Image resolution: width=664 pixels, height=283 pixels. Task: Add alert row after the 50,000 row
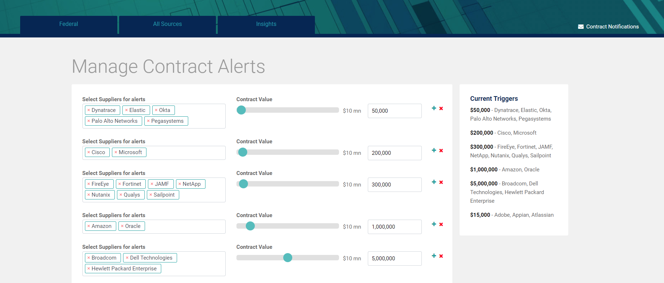[x=434, y=108]
